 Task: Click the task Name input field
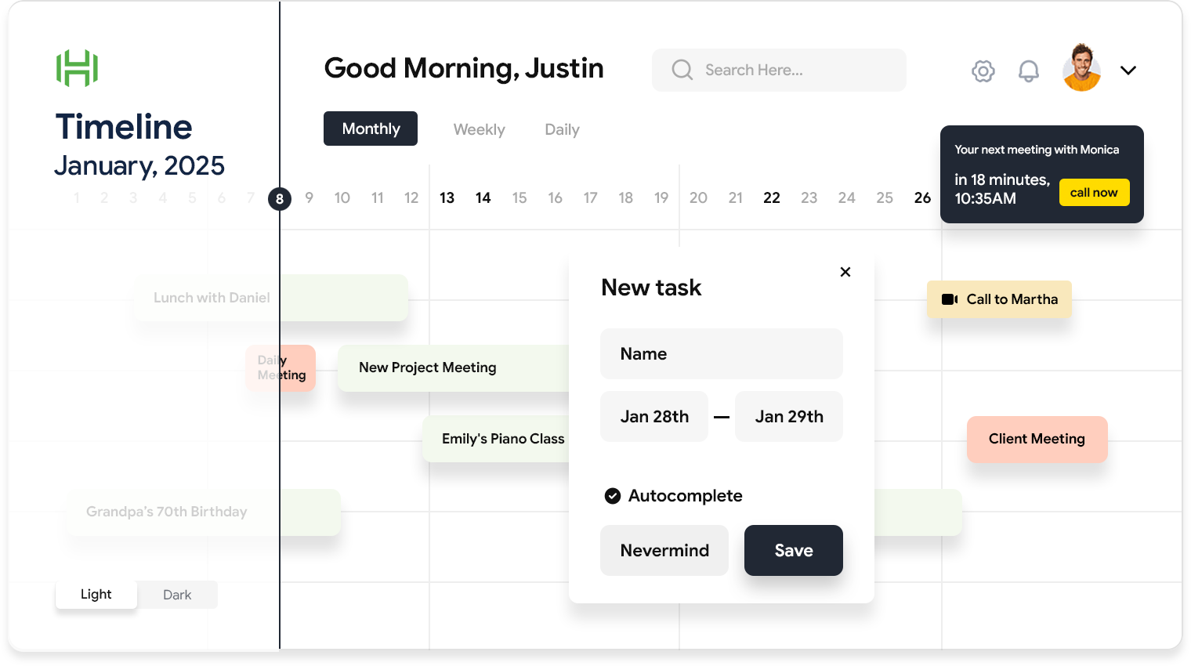[721, 354]
